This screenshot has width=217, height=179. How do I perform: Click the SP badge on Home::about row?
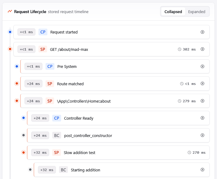point(50,101)
